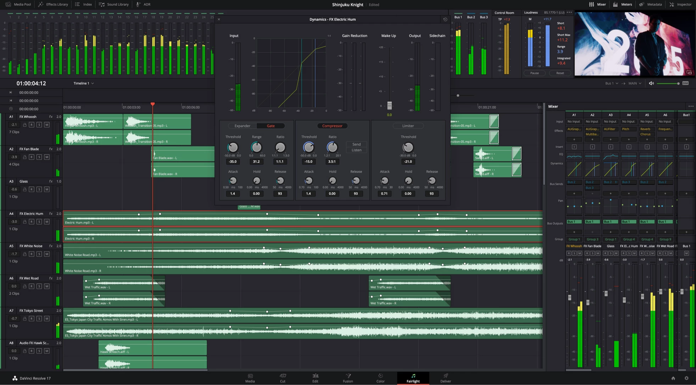
Task: Open the Effects Library
Action: [x=53, y=4]
